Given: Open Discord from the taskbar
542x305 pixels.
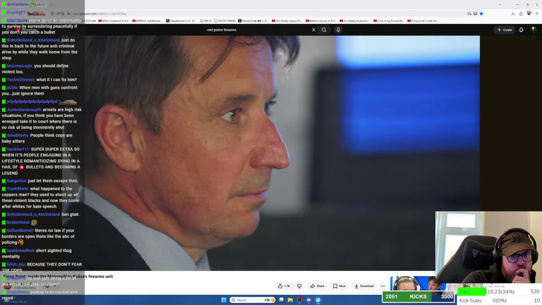Looking at the screenshot, I should (x=309, y=300).
